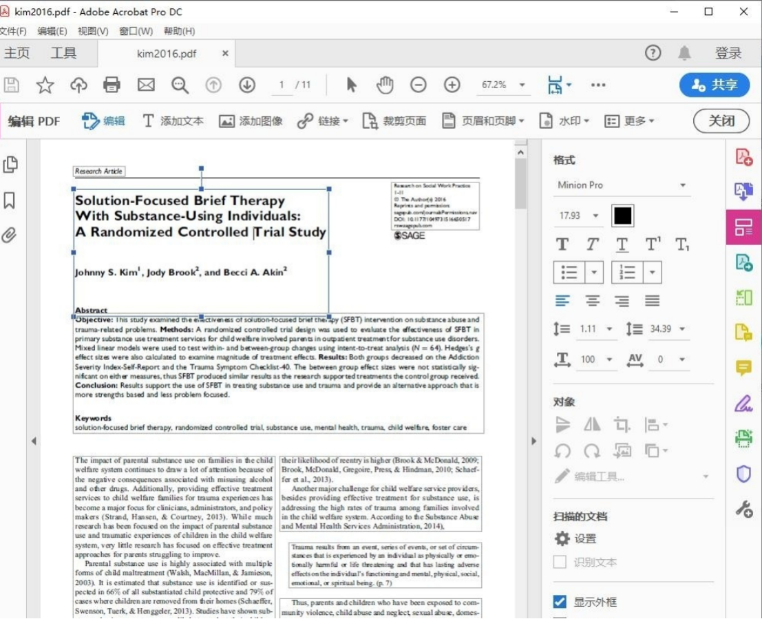The height and width of the screenshot is (619, 762).
Task: Align text right
Action: pos(622,301)
